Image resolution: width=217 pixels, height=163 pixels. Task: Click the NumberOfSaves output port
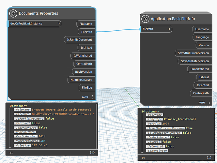81,80
